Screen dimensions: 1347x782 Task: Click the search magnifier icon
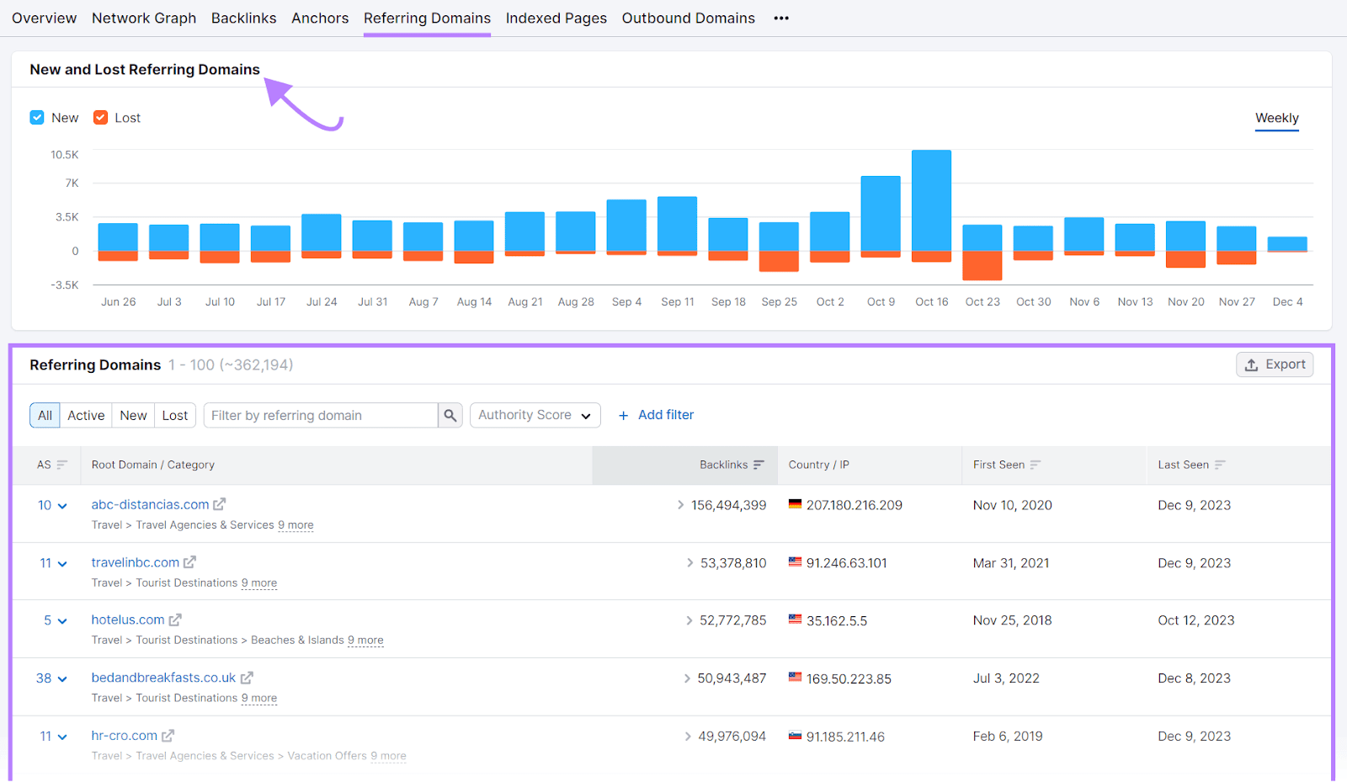coord(450,415)
